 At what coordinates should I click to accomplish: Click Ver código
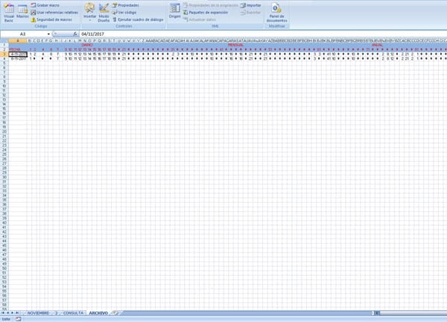(x=124, y=13)
